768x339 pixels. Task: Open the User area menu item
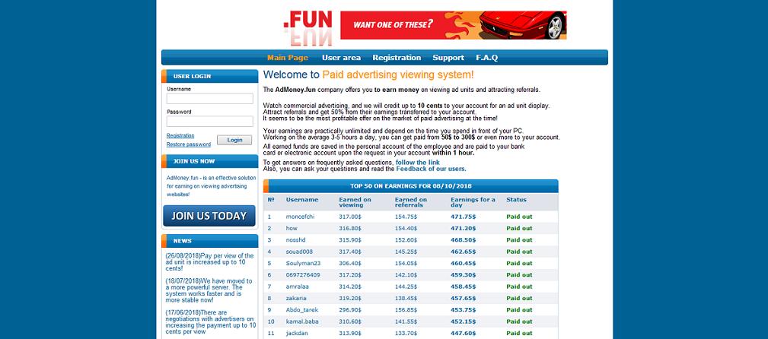click(x=342, y=58)
